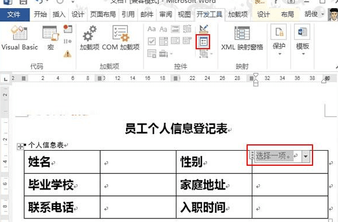338x222 pixels.
Task: Open table tools 布局 tab
Action: 288,14
